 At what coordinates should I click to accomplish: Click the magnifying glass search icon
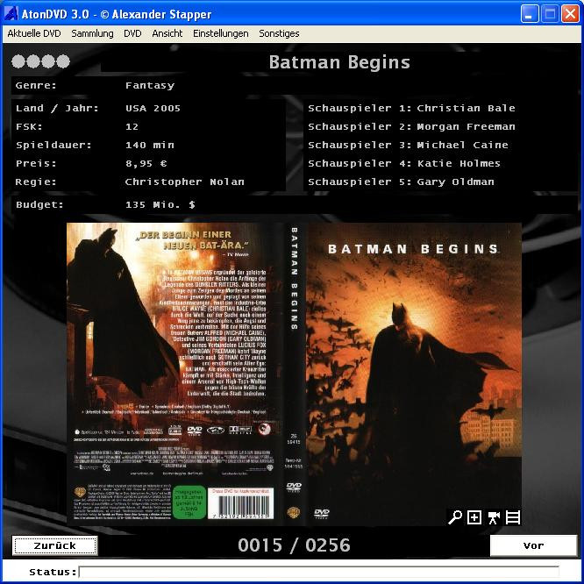tap(455, 517)
